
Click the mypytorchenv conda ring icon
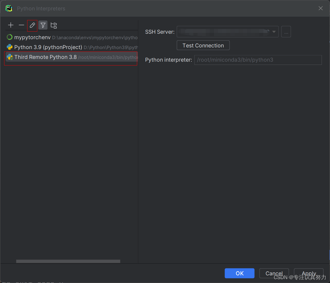pyautogui.click(x=10, y=37)
